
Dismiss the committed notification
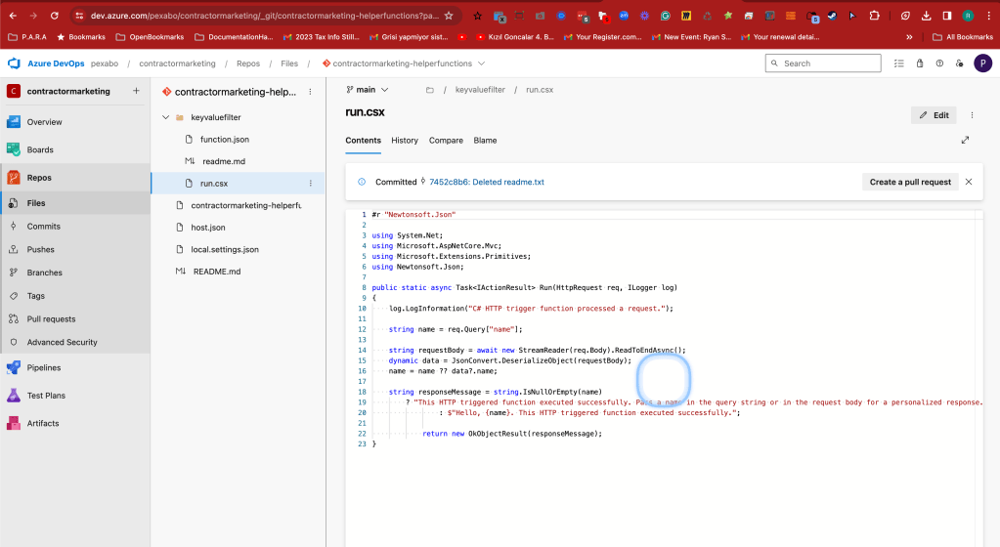(969, 183)
